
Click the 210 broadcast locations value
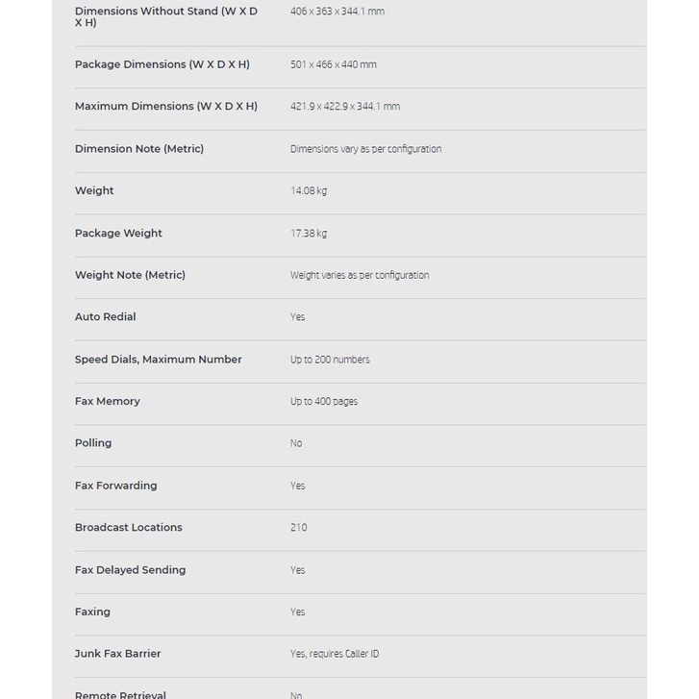click(x=299, y=528)
